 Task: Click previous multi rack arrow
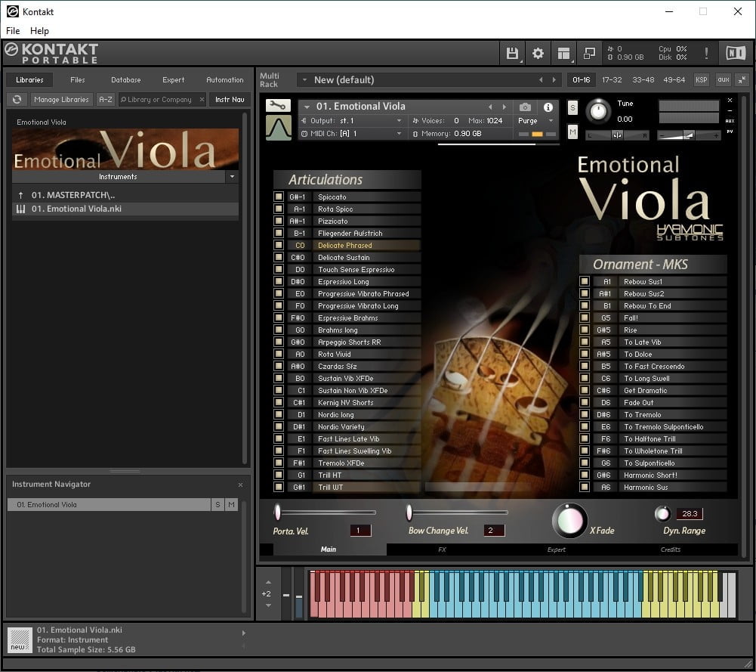click(541, 80)
